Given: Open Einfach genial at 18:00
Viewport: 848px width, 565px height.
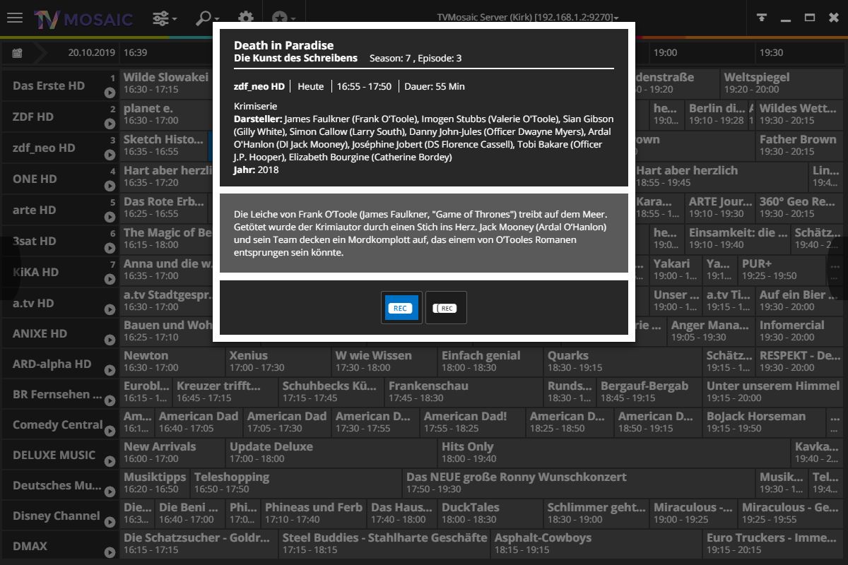Looking at the screenshot, I should tap(490, 361).
